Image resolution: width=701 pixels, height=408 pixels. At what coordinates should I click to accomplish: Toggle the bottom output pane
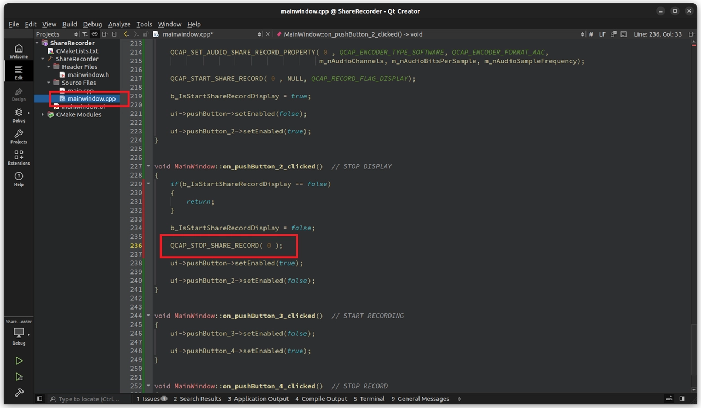(669, 399)
